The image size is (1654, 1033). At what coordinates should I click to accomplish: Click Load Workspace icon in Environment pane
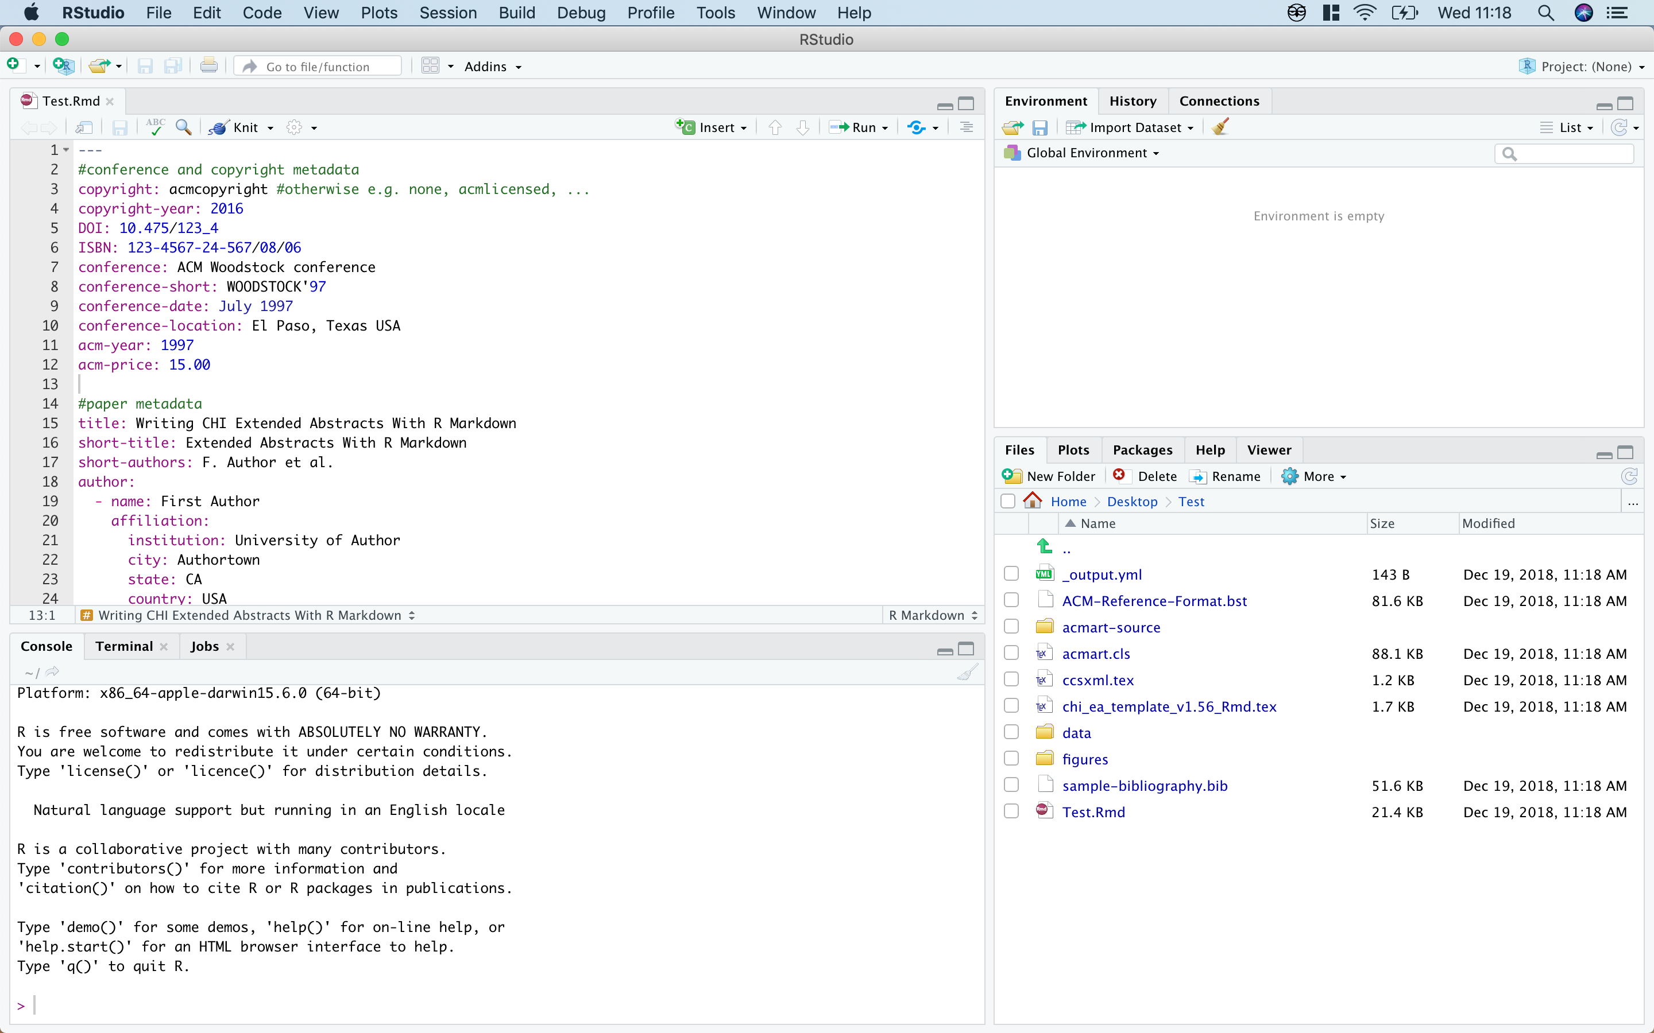coord(1013,127)
